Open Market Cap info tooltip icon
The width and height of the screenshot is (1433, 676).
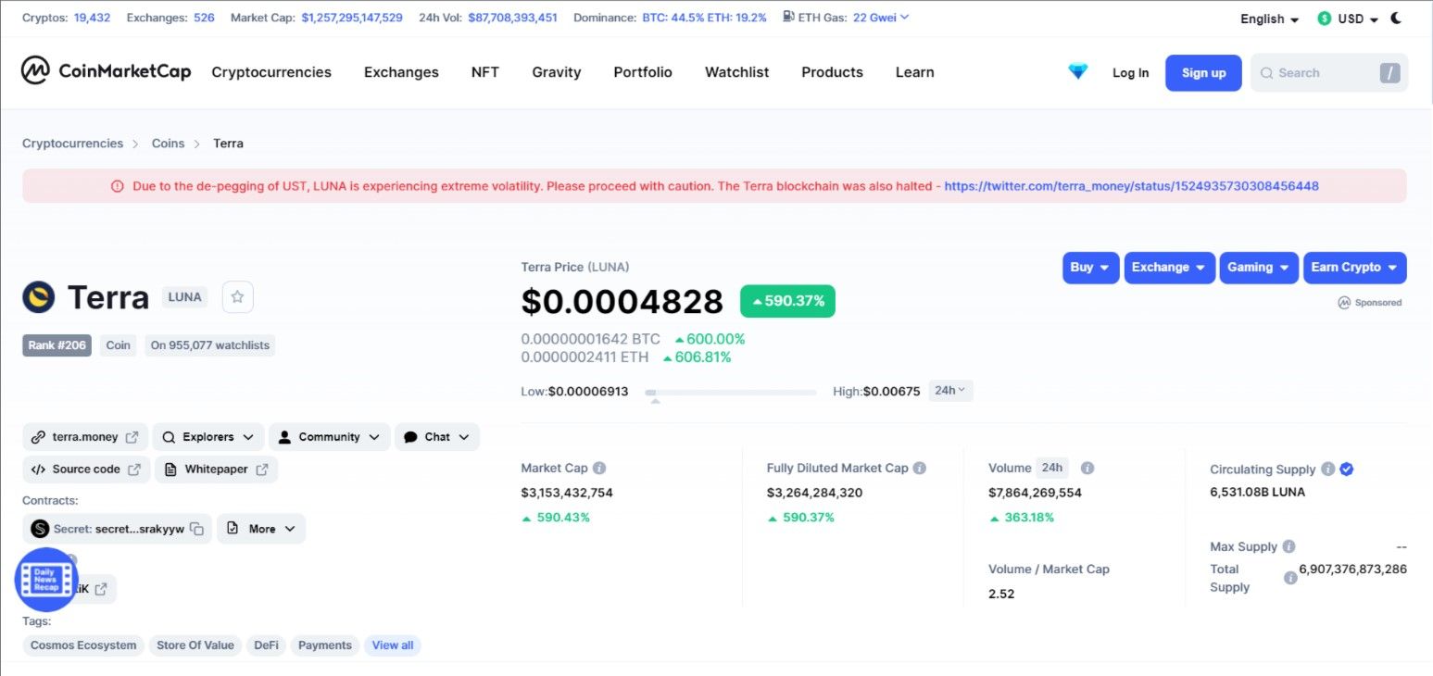(599, 469)
